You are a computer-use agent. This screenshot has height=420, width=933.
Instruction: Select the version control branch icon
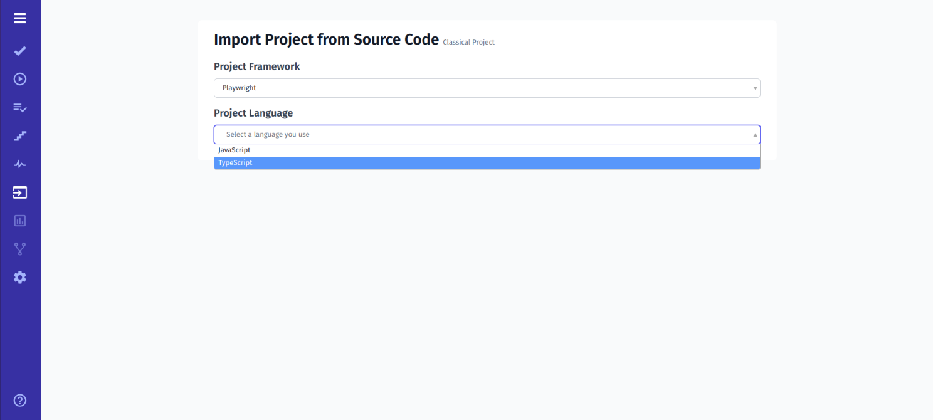(x=19, y=249)
